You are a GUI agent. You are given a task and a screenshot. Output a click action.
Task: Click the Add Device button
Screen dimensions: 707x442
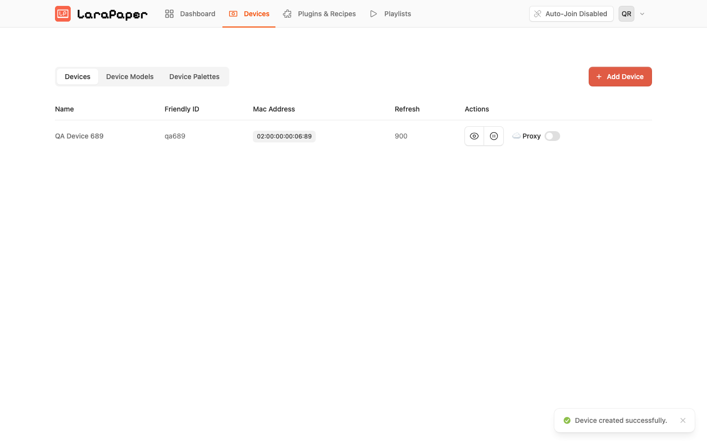coord(620,77)
